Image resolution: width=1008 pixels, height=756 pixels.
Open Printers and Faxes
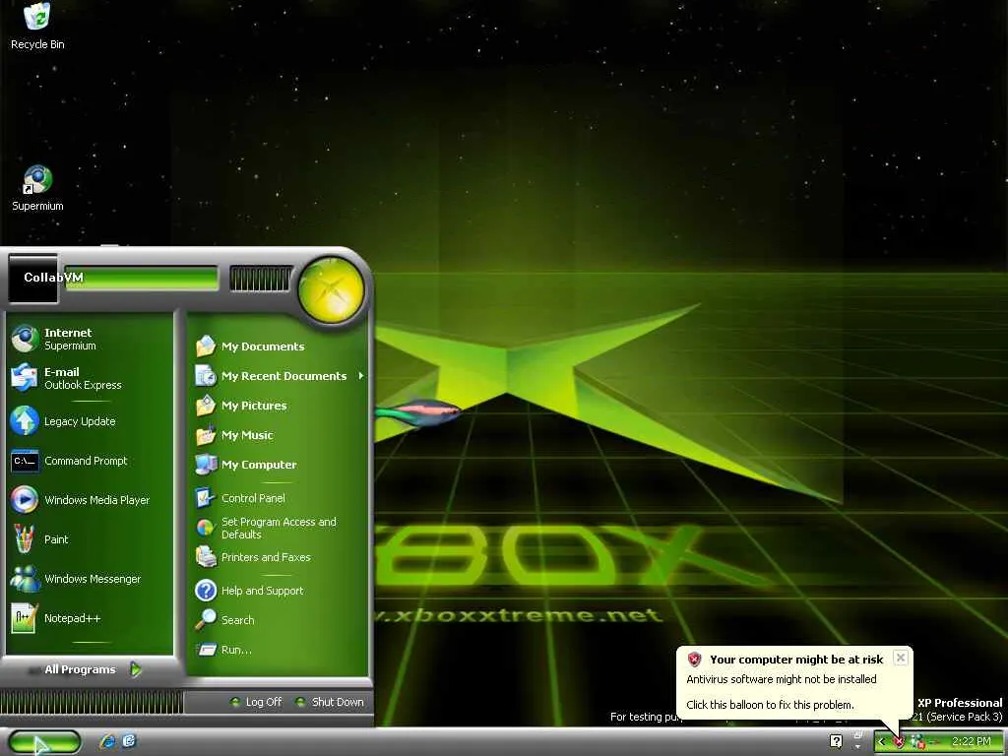[x=279, y=557]
